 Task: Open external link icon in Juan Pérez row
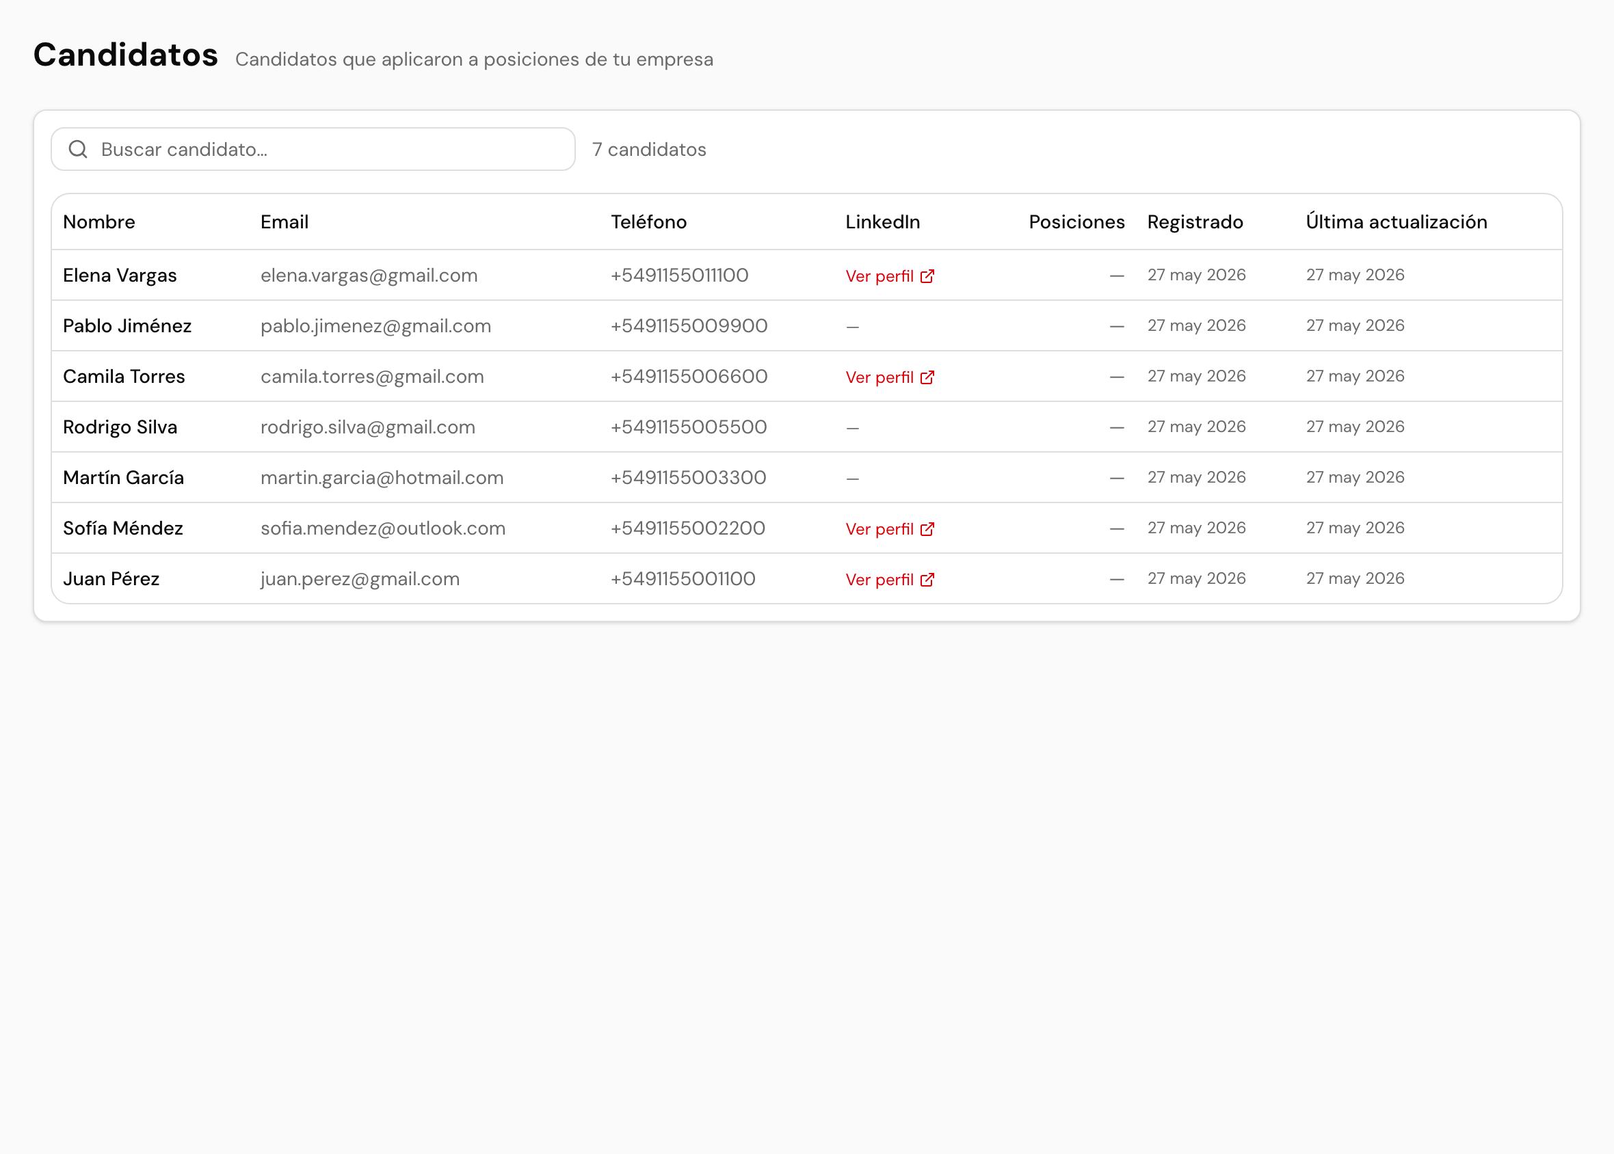[927, 580]
